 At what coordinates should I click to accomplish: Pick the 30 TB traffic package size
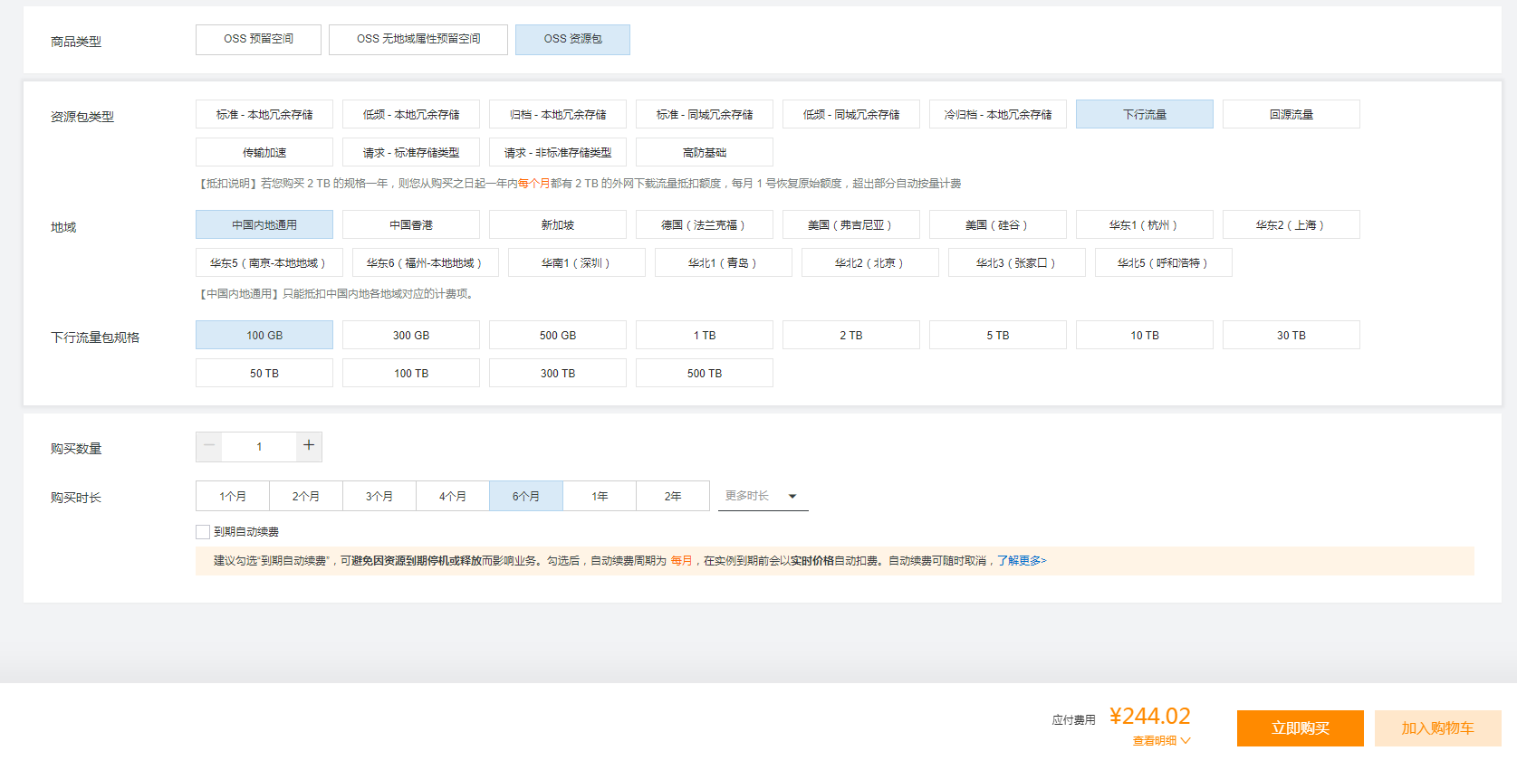pyautogui.click(x=1291, y=335)
